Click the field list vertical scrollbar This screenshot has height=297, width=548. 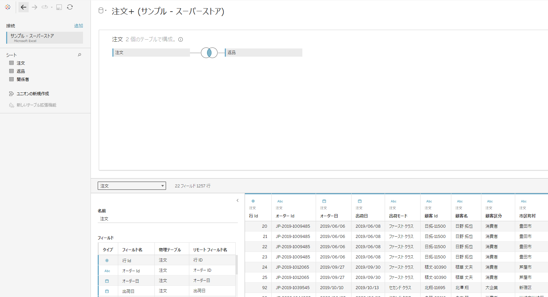(237, 265)
